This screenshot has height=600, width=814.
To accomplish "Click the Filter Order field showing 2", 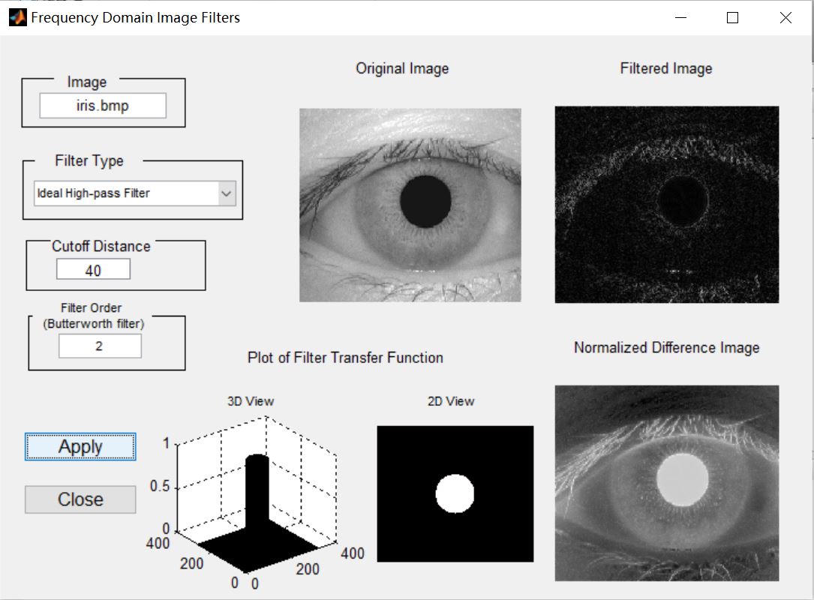I will (100, 346).
